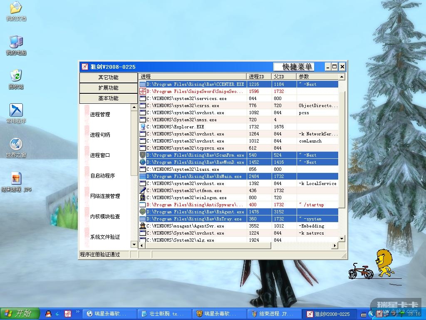Click the AgentSvr.exe agent icon
Screen dimensions: 426x320
pos(143,226)
